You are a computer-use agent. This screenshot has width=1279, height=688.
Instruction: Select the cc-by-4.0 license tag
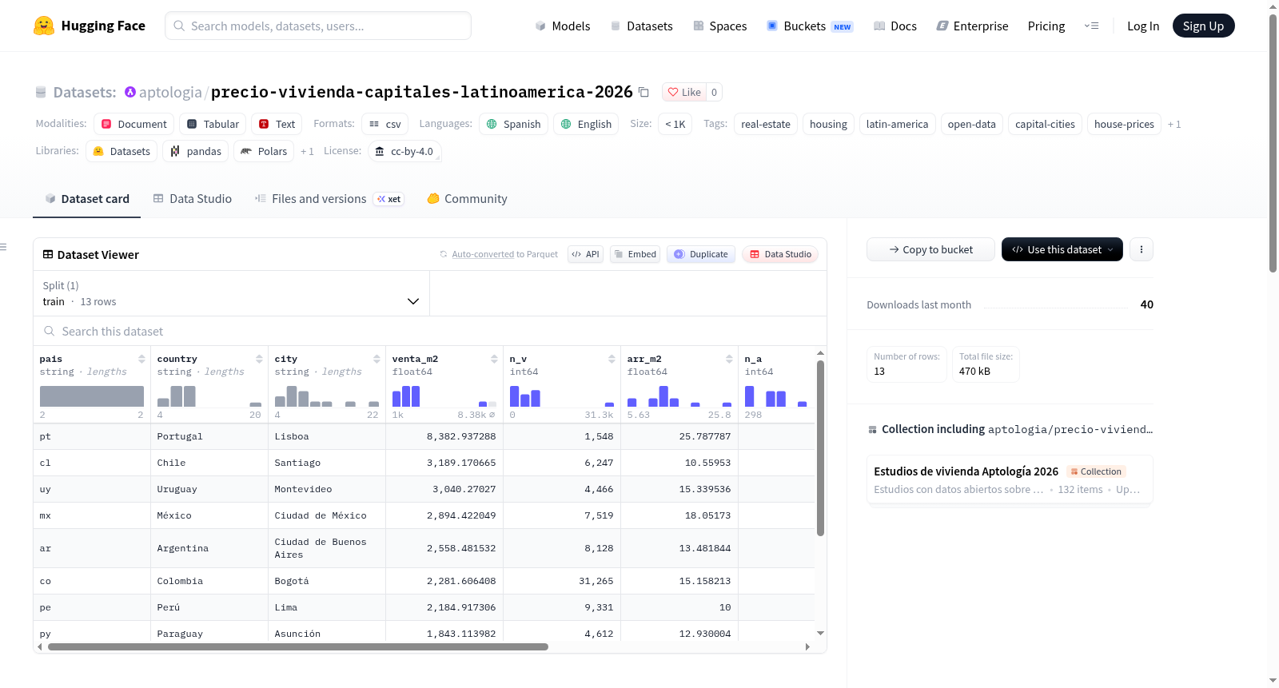point(404,151)
